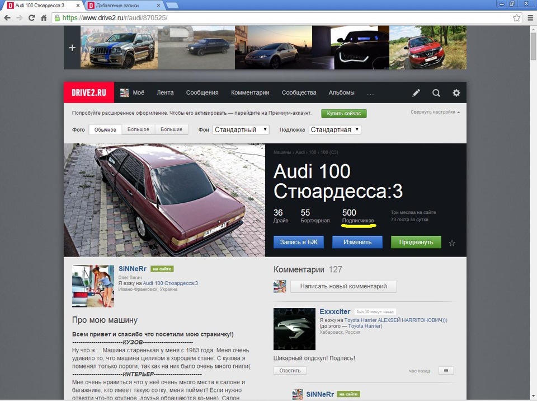Image resolution: width=537 pixels, height=401 pixels.
Task: Go to Сообщения in navigation
Action: point(202,92)
